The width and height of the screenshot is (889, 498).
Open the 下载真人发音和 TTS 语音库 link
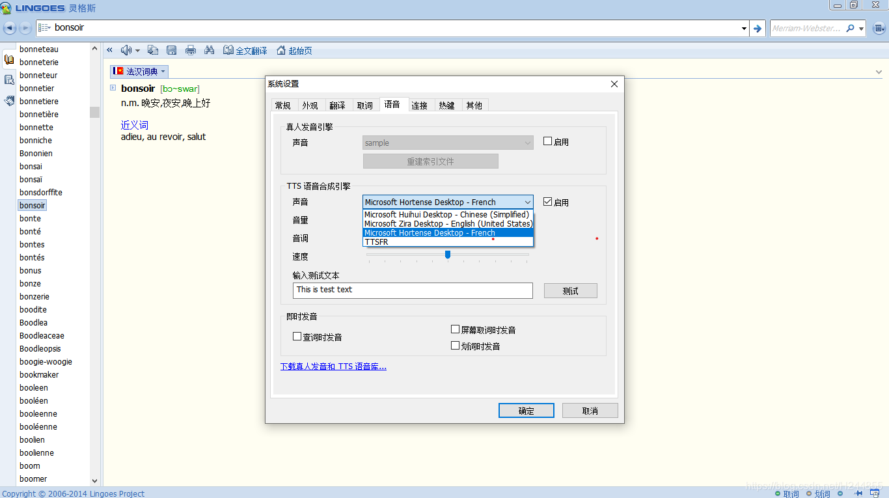tap(333, 366)
